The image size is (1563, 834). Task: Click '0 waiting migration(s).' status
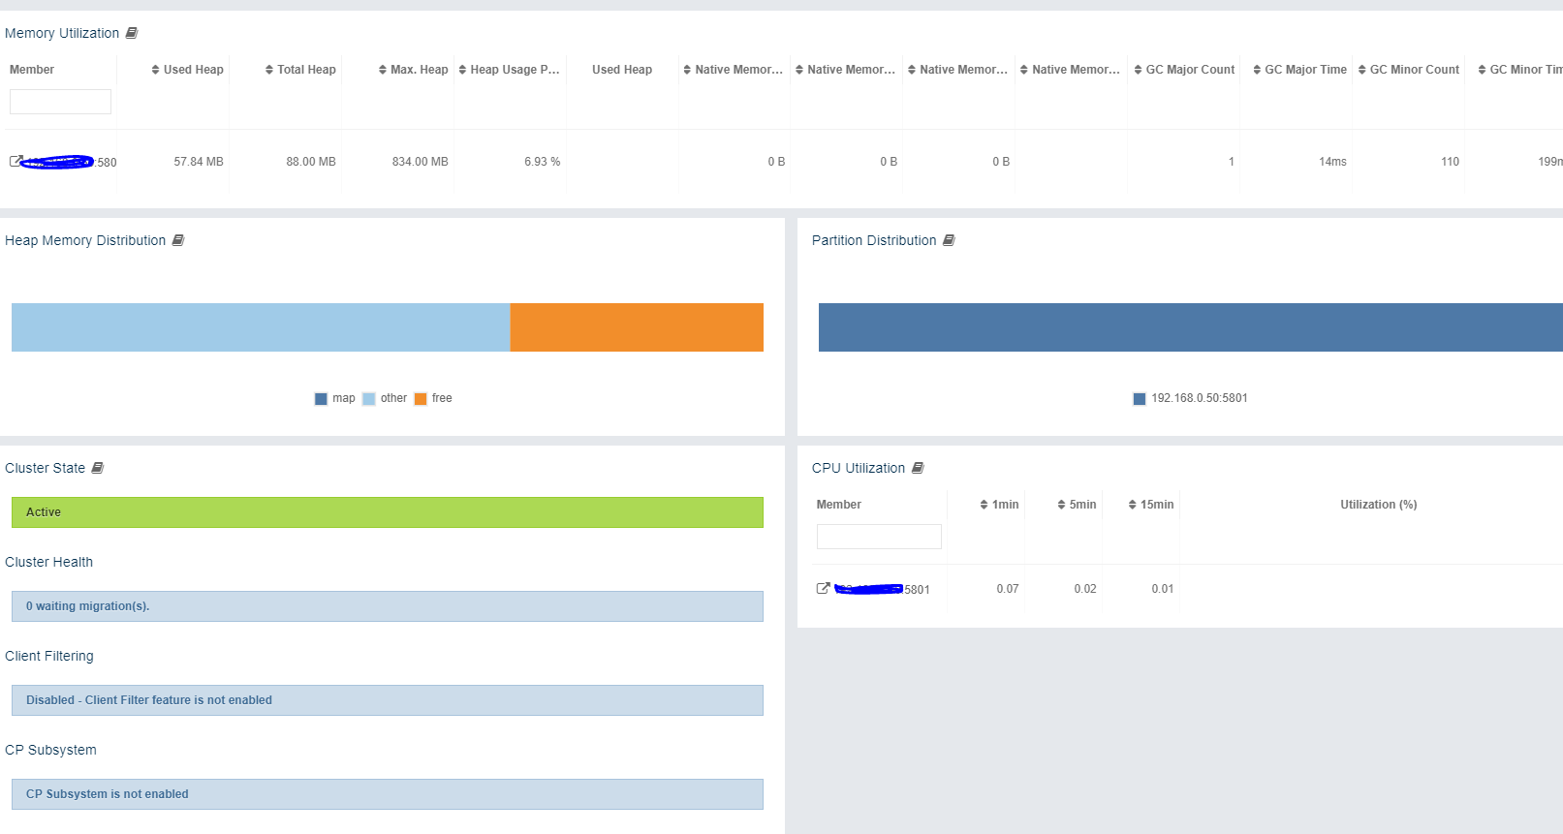tap(388, 606)
